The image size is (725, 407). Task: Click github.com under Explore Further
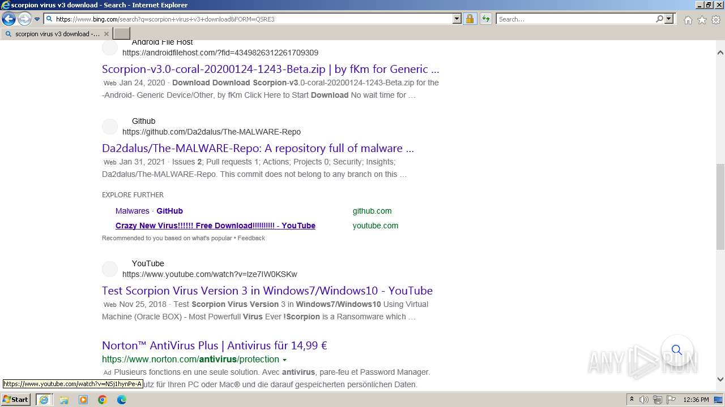[x=372, y=211]
